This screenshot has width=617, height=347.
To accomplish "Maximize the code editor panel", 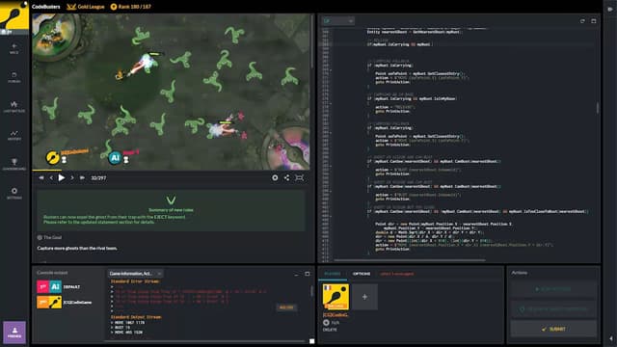I will (x=594, y=21).
